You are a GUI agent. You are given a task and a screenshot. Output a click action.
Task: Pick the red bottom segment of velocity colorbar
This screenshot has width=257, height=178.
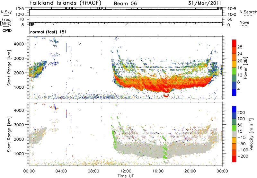click(234, 159)
